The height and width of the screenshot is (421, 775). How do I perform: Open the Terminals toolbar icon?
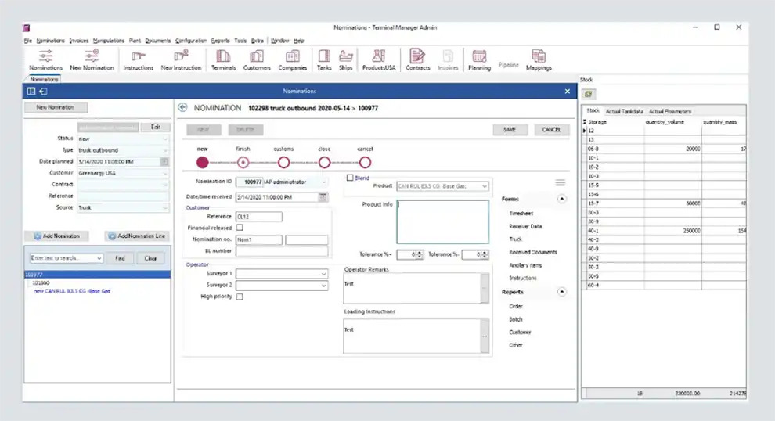pos(223,59)
